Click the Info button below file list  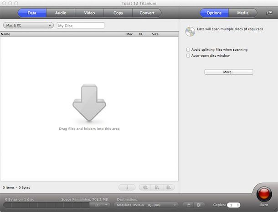point(127,187)
